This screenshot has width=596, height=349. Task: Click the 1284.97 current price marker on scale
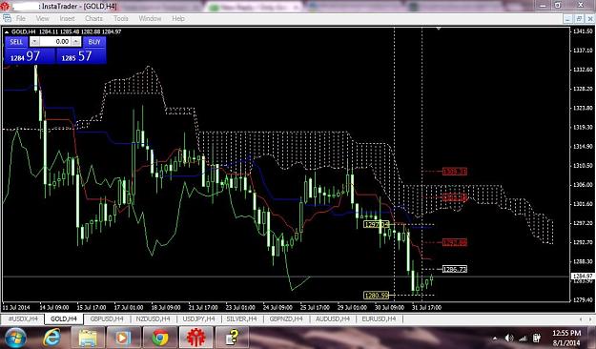pyautogui.click(x=582, y=277)
